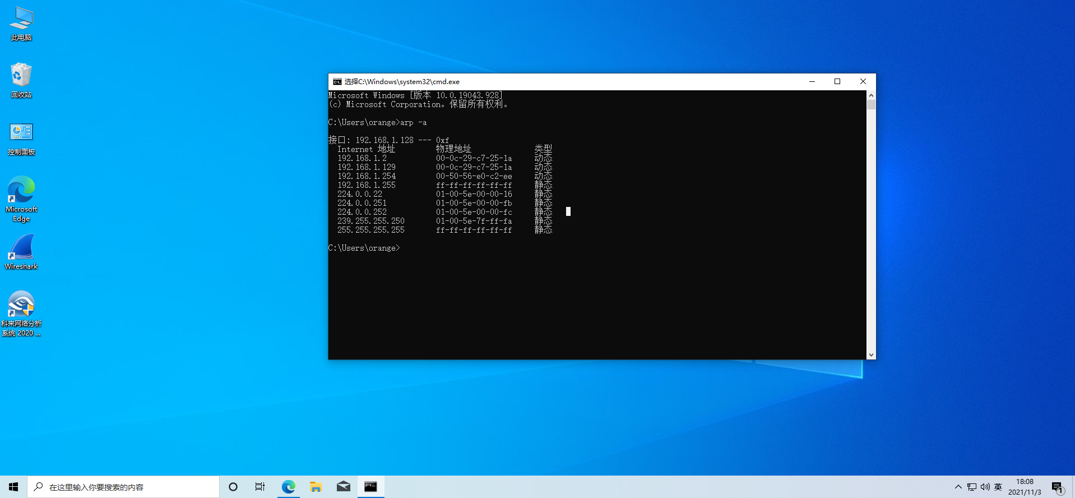Image resolution: width=1075 pixels, height=498 pixels.
Task: Open the Windows Start menu
Action: click(13, 487)
